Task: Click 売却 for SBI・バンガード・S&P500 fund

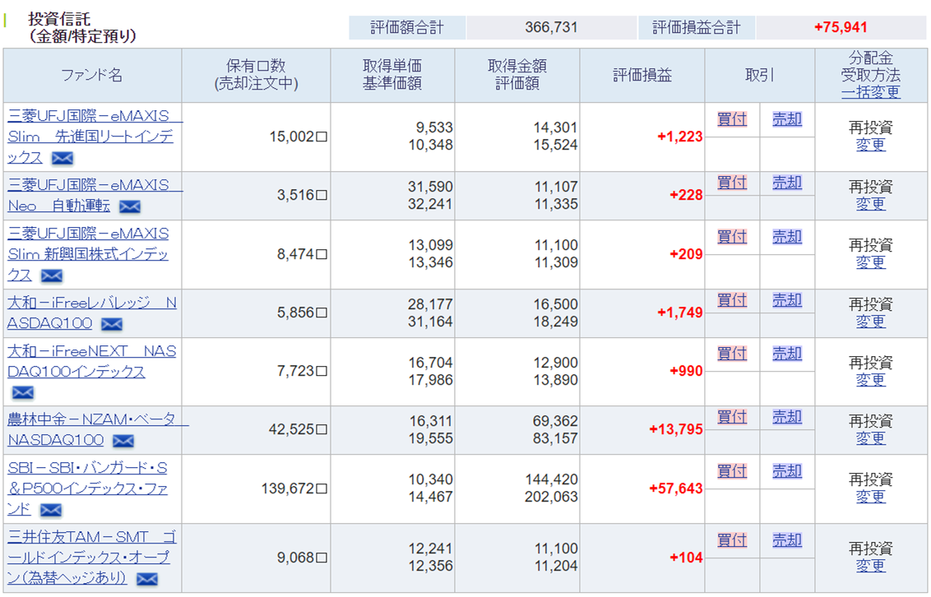Action: pos(787,471)
